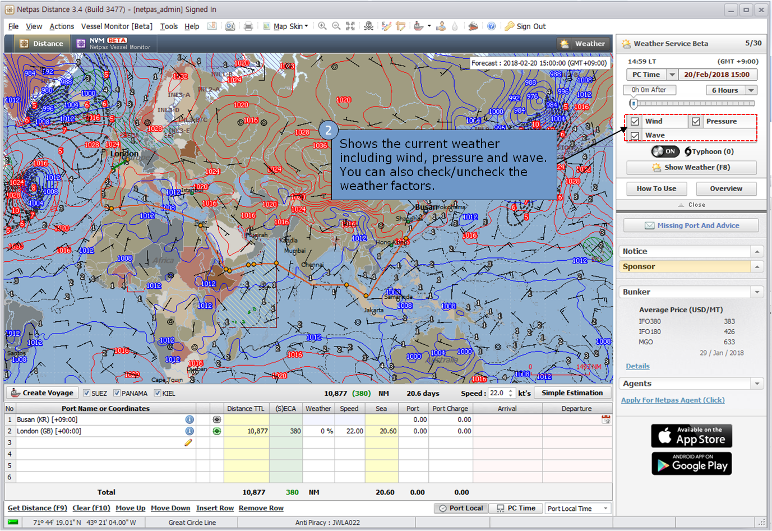Open the ship icon dropdown arrow
Screen dimensions: 772x531
point(429,26)
